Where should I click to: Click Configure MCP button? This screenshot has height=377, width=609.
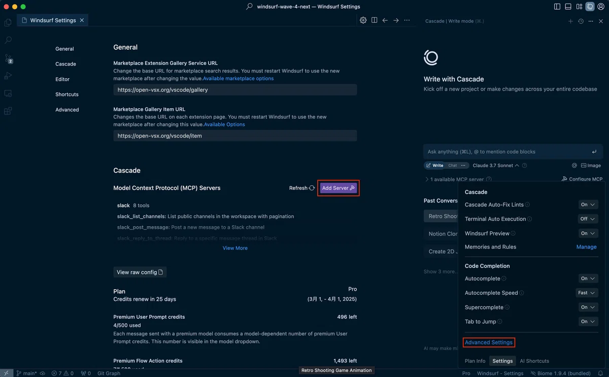pyautogui.click(x=582, y=179)
